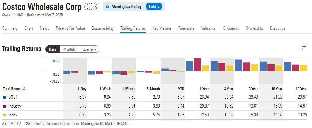312x128 pixels.
Task: Click the As of Mar 07, 2025 footnote
Action: [16, 124]
